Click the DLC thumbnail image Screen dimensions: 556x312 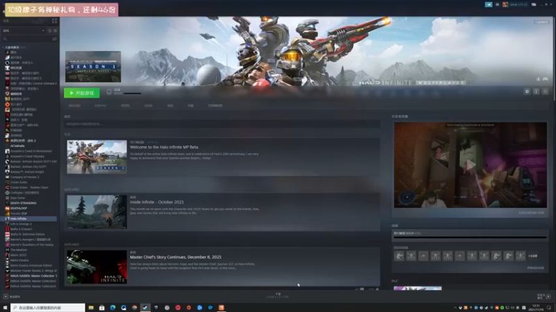point(418,288)
